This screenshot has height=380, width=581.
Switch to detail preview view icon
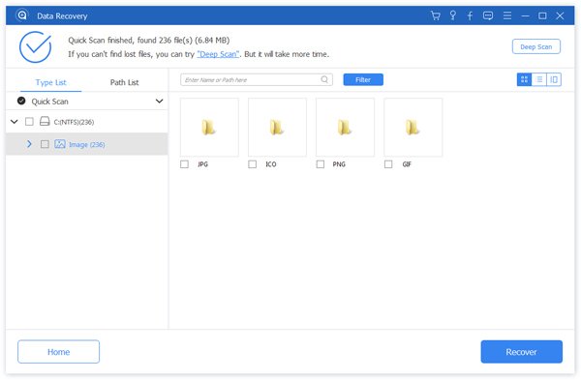pos(554,79)
